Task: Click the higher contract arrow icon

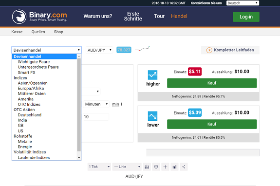Action: pos(153,75)
